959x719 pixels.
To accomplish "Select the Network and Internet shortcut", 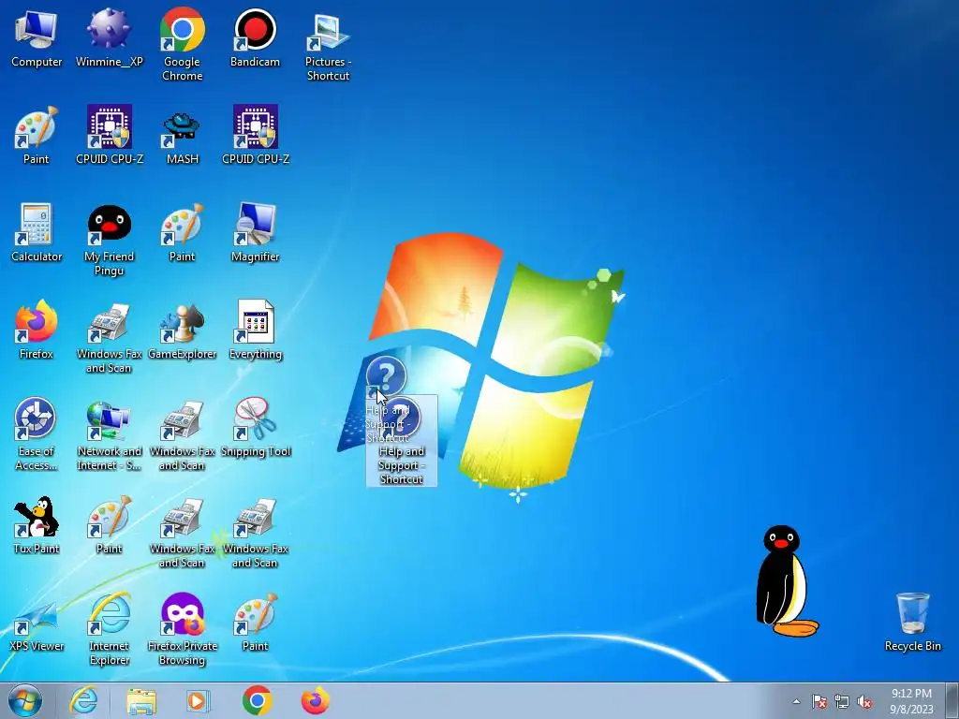I will (109, 435).
